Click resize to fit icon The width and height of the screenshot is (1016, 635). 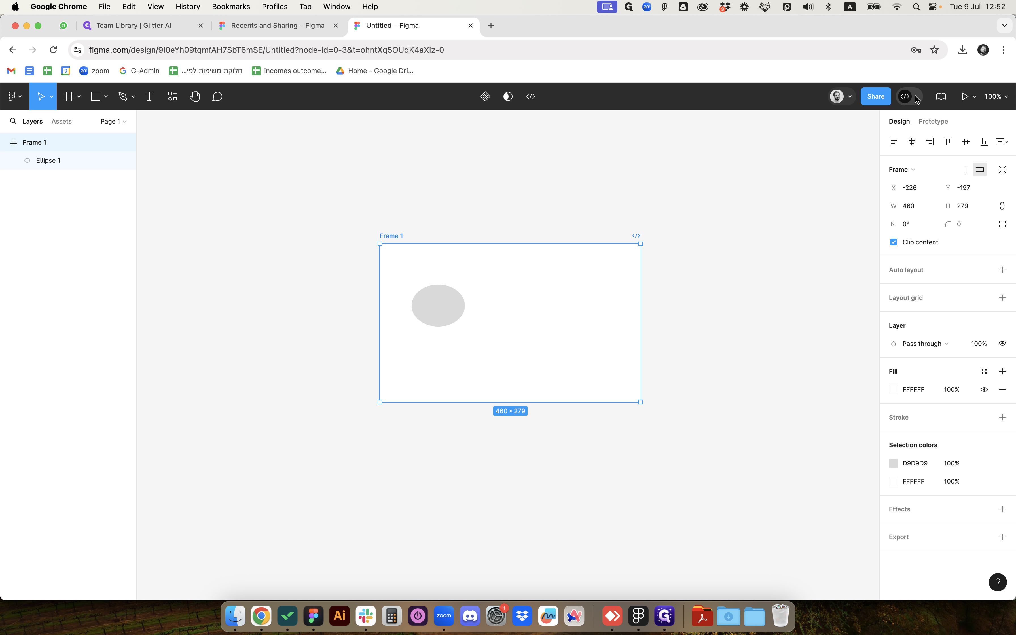1002,170
